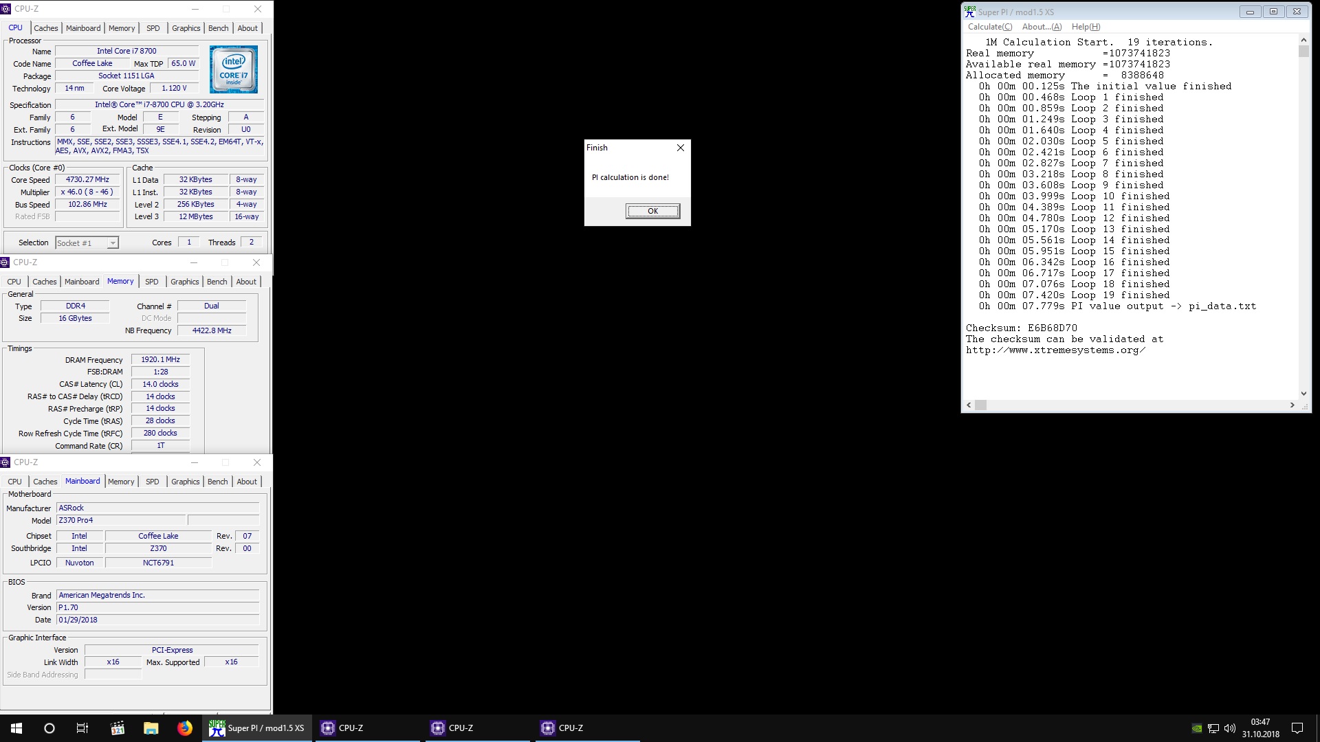Switch to Mainboard tab in top CPU-Z window
The image size is (1320, 742).
(x=83, y=28)
